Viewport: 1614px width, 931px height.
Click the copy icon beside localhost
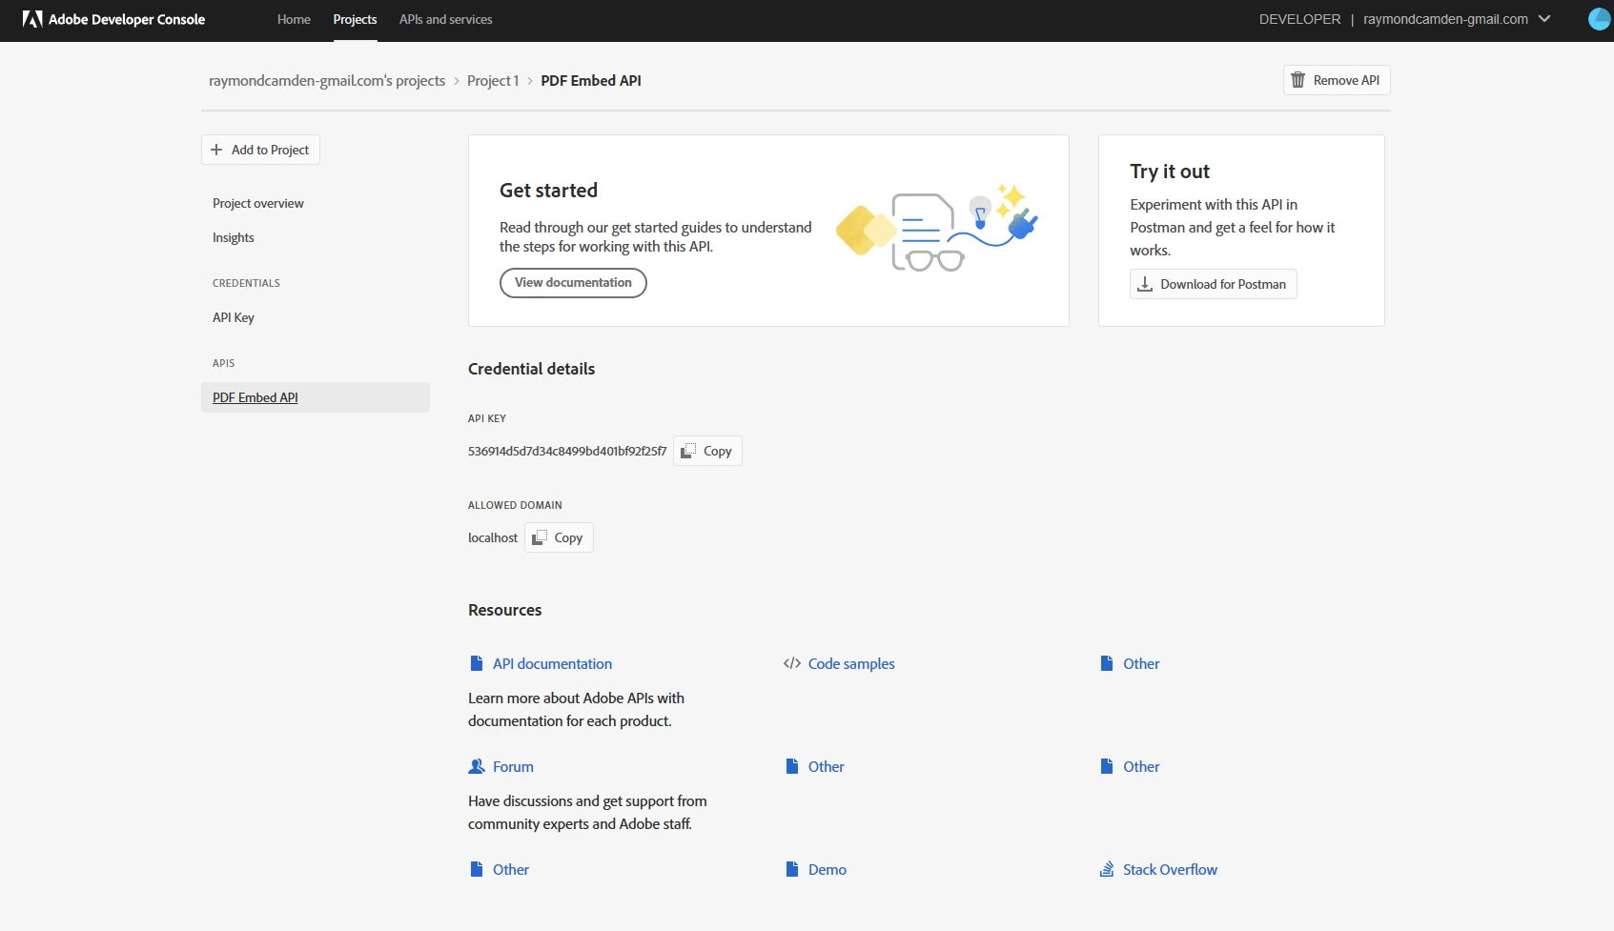point(540,537)
